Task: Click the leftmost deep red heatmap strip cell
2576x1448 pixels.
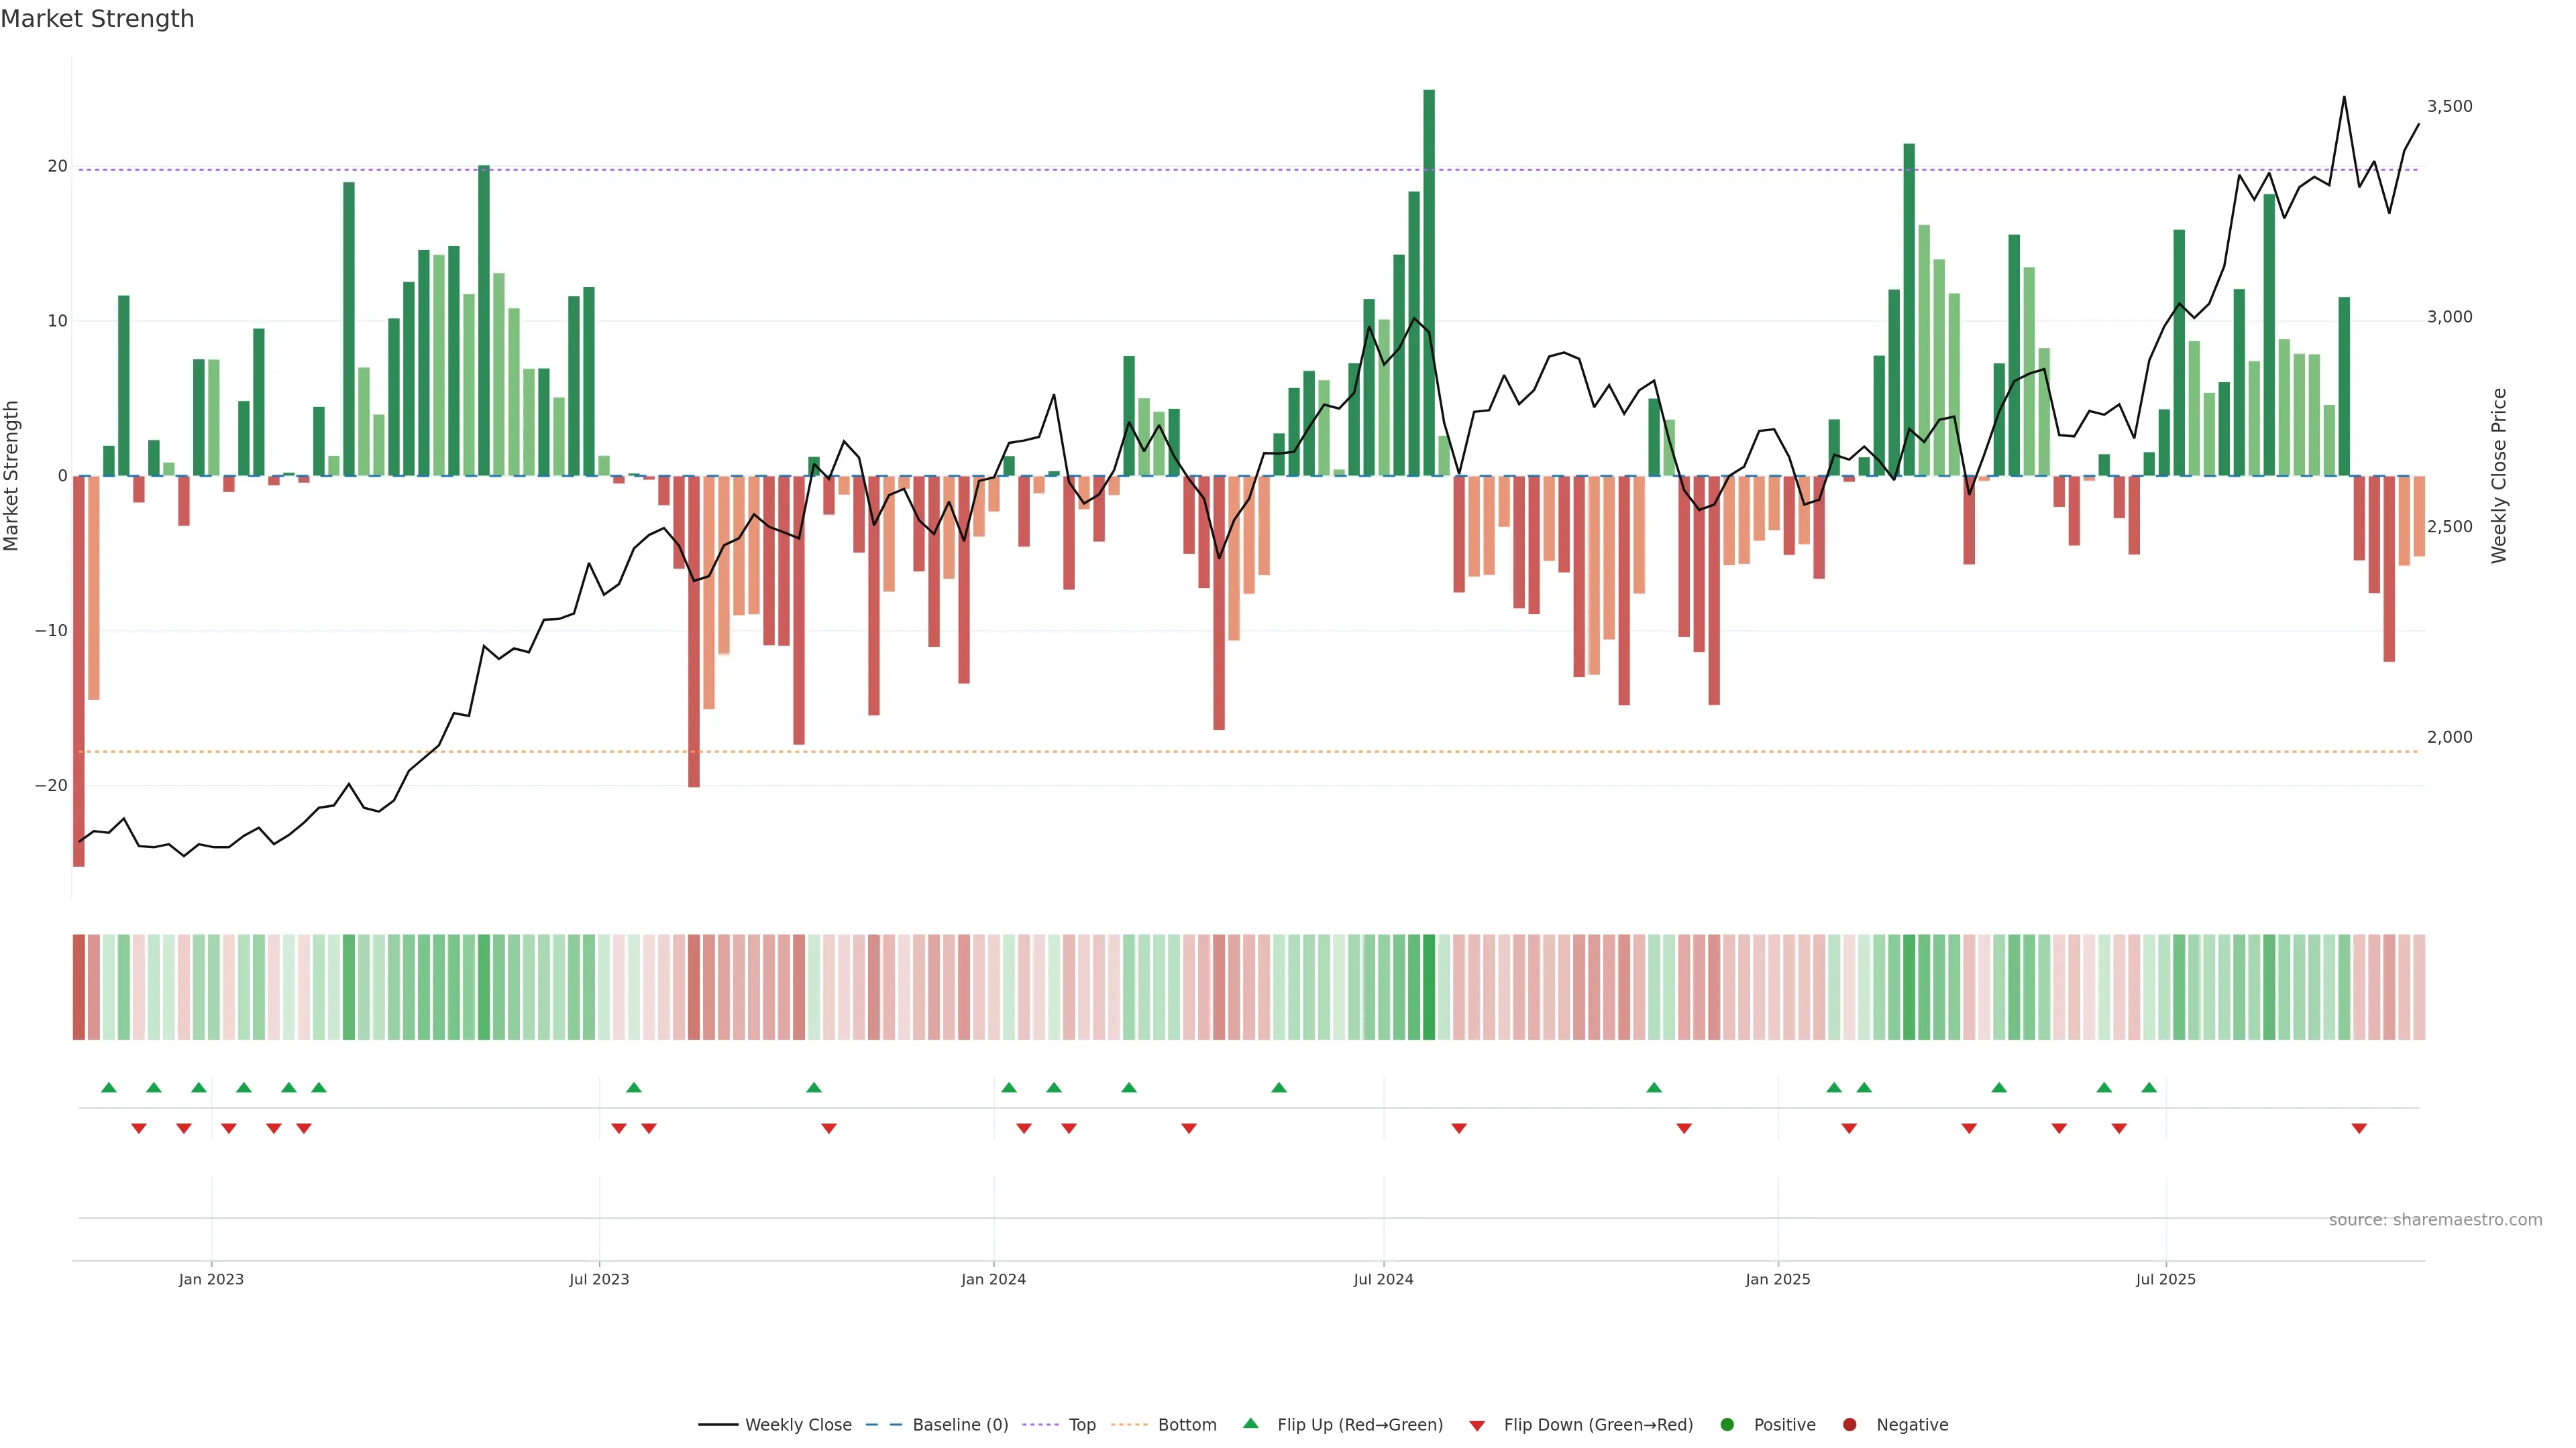Action: pos(78,986)
